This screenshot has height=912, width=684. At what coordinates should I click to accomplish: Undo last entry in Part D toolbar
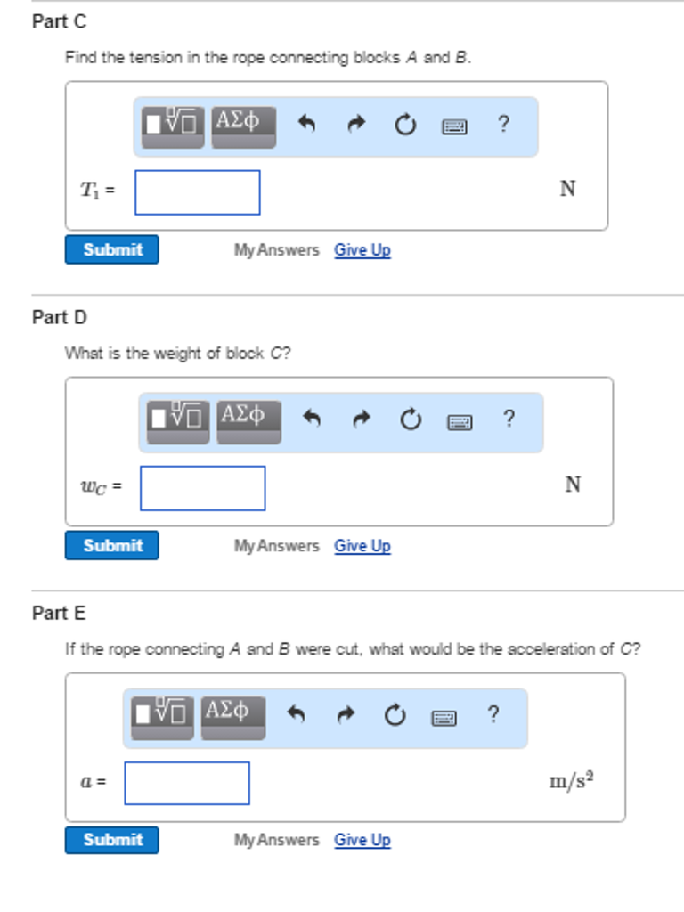pos(312,419)
